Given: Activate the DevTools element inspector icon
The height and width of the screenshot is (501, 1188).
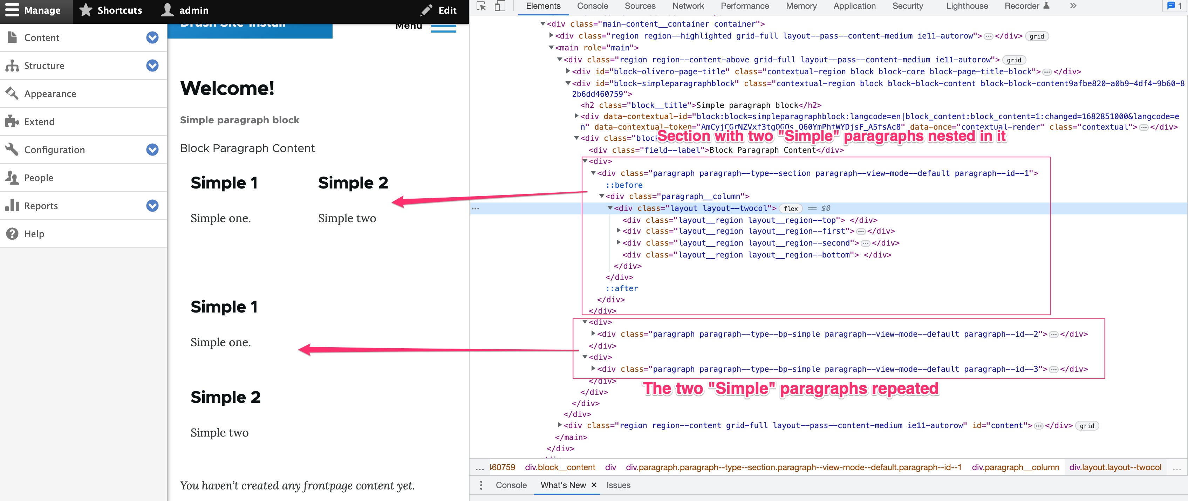Looking at the screenshot, I should point(482,6).
